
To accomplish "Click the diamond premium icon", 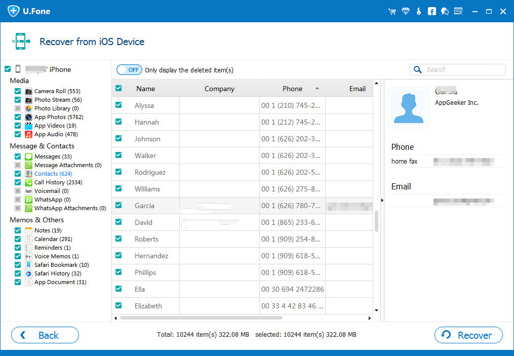I will (x=406, y=12).
